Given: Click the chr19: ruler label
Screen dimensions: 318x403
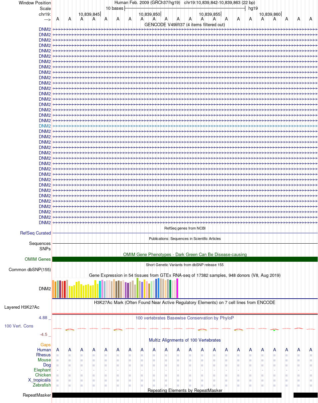Looking at the screenshot, I should tap(45, 14).
